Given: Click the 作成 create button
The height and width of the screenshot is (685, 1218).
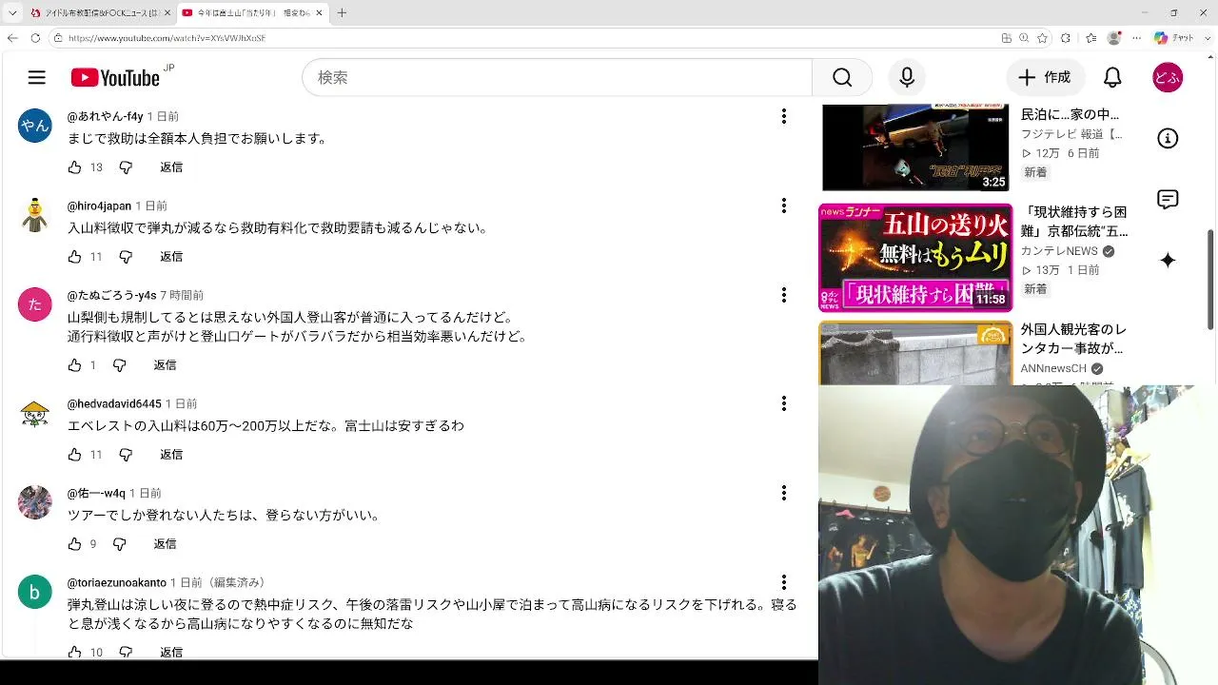Looking at the screenshot, I should pos(1045,78).
